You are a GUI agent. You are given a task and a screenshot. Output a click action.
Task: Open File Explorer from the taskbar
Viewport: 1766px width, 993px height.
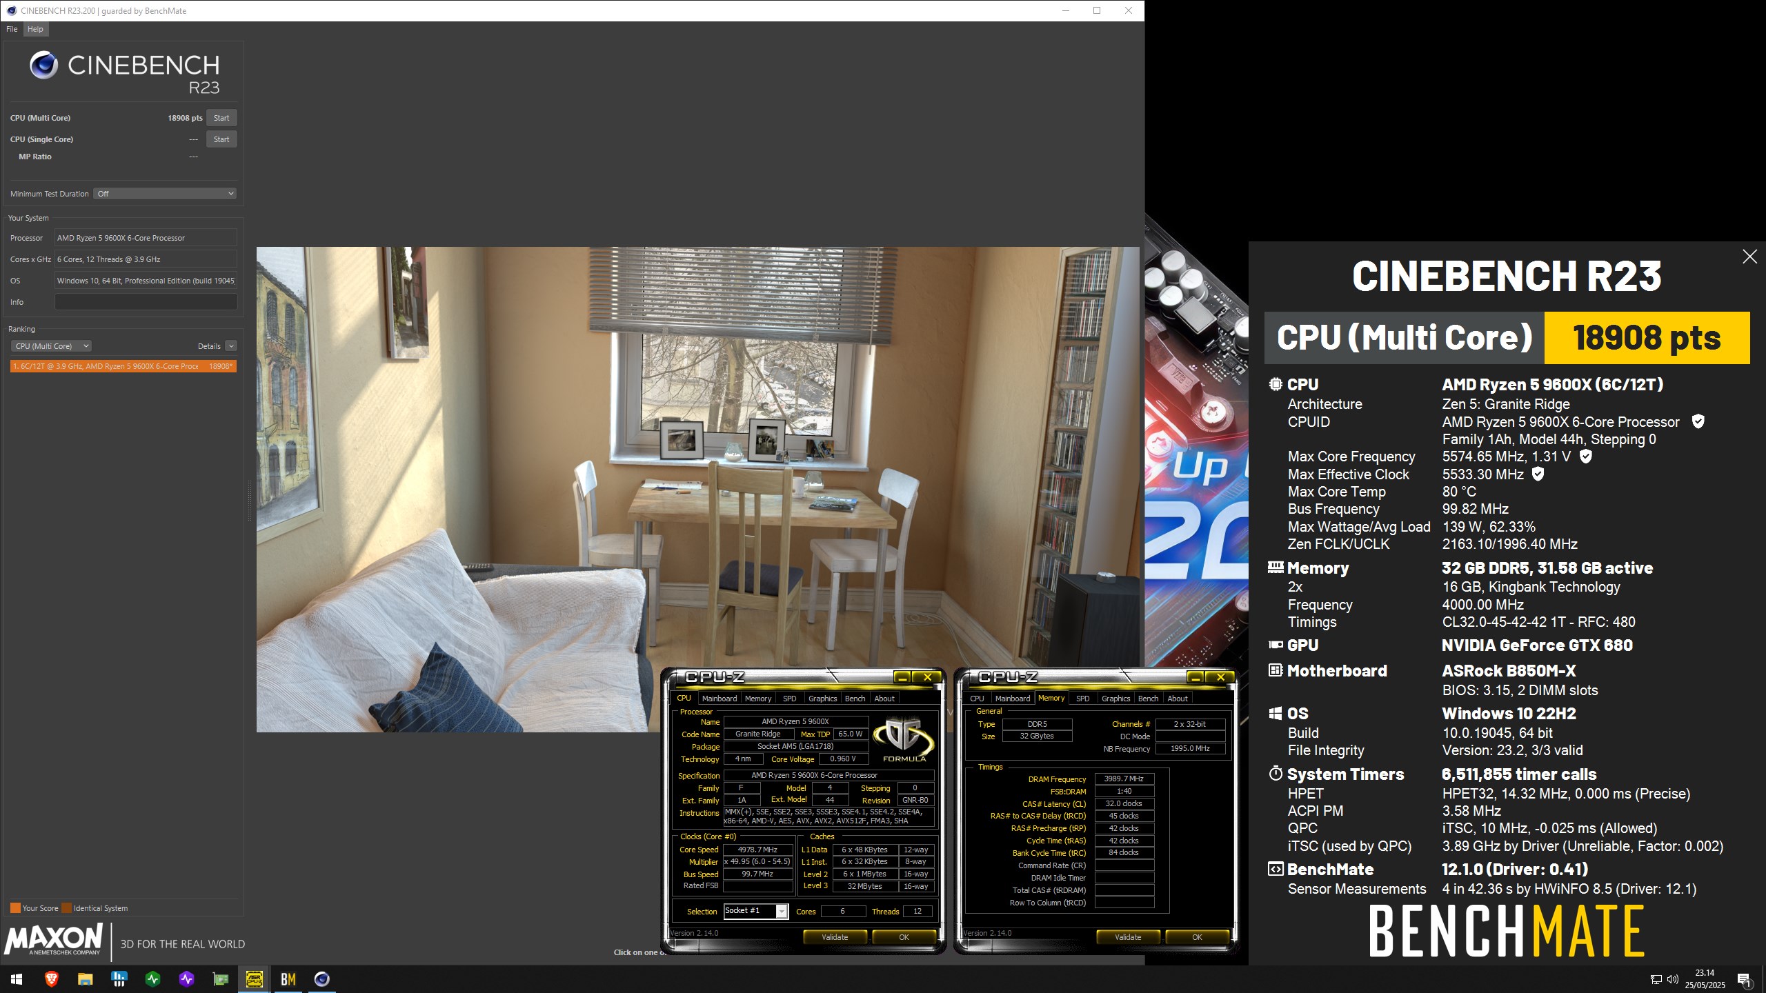[x=85, y=979]
